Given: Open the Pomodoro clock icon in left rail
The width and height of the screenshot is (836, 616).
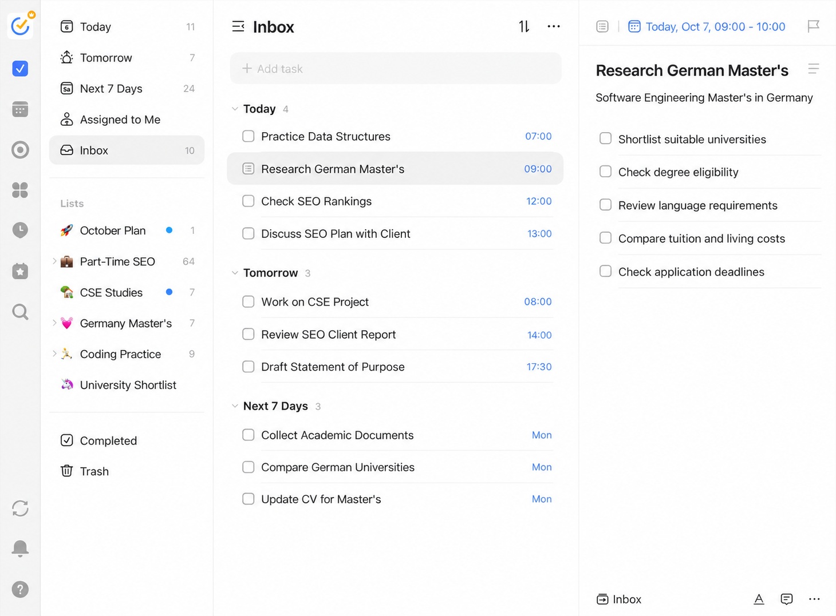Looking at the screenshot, I should (20, 230).
